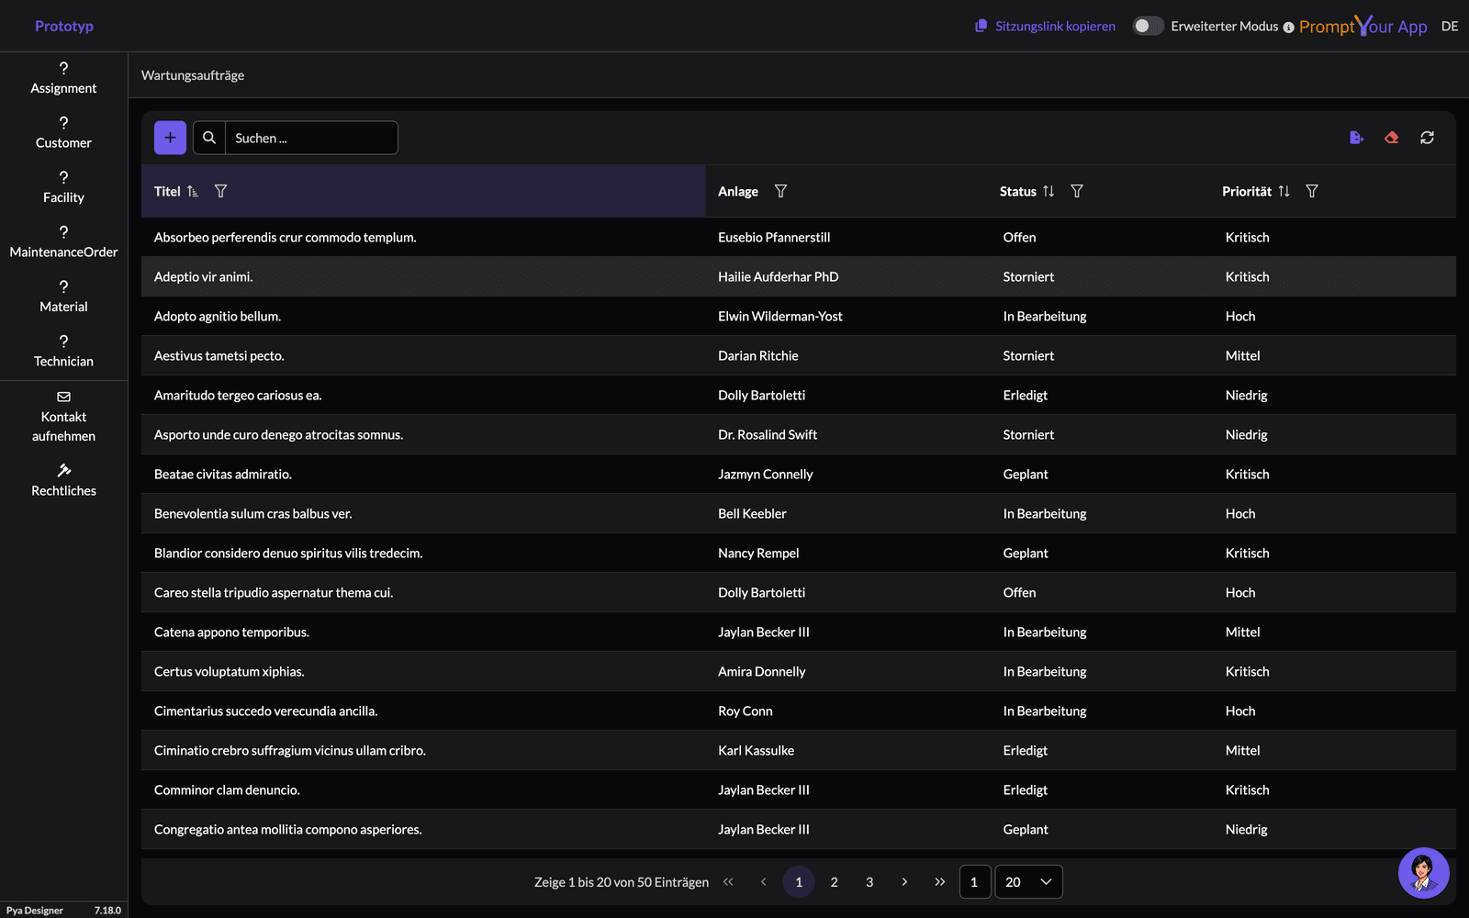Screen dimensions: 1469x918
Task: Sort by Priorität column arrows
Action: tap(1284, 191)
